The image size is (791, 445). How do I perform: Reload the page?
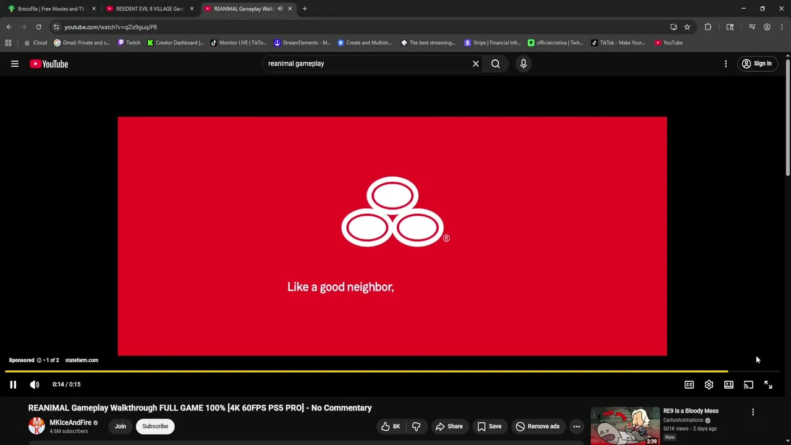(38, 27)
